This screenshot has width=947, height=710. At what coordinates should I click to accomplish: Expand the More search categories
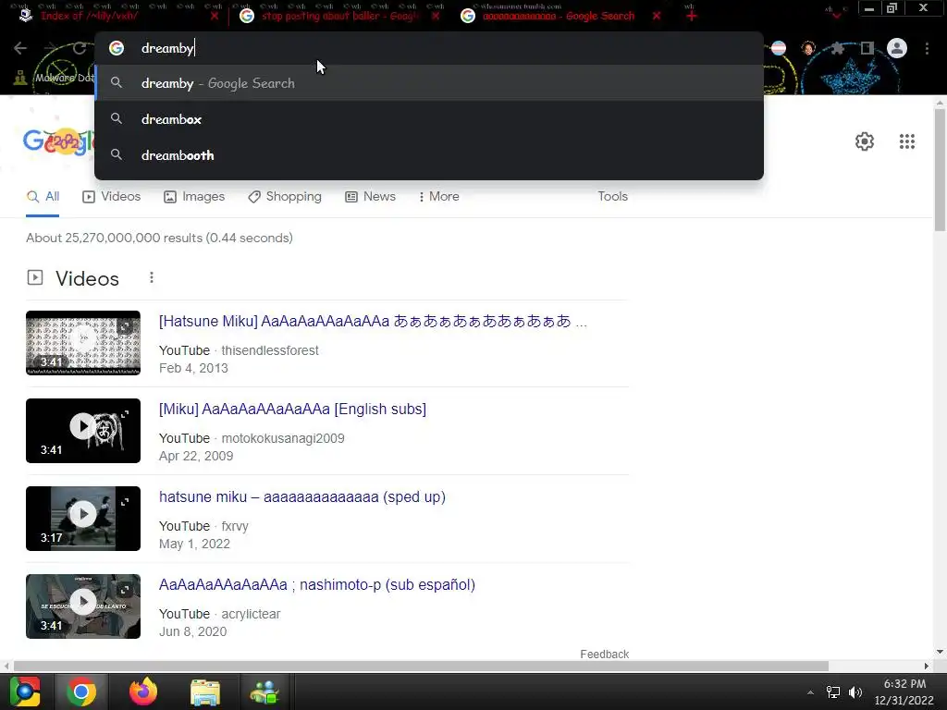439,197
